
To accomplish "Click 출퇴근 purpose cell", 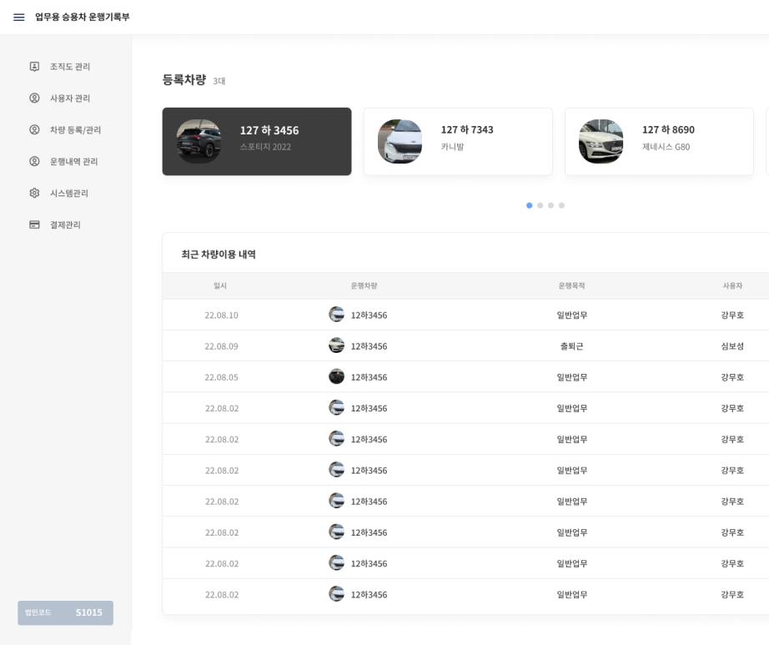I will pos(572,346).
